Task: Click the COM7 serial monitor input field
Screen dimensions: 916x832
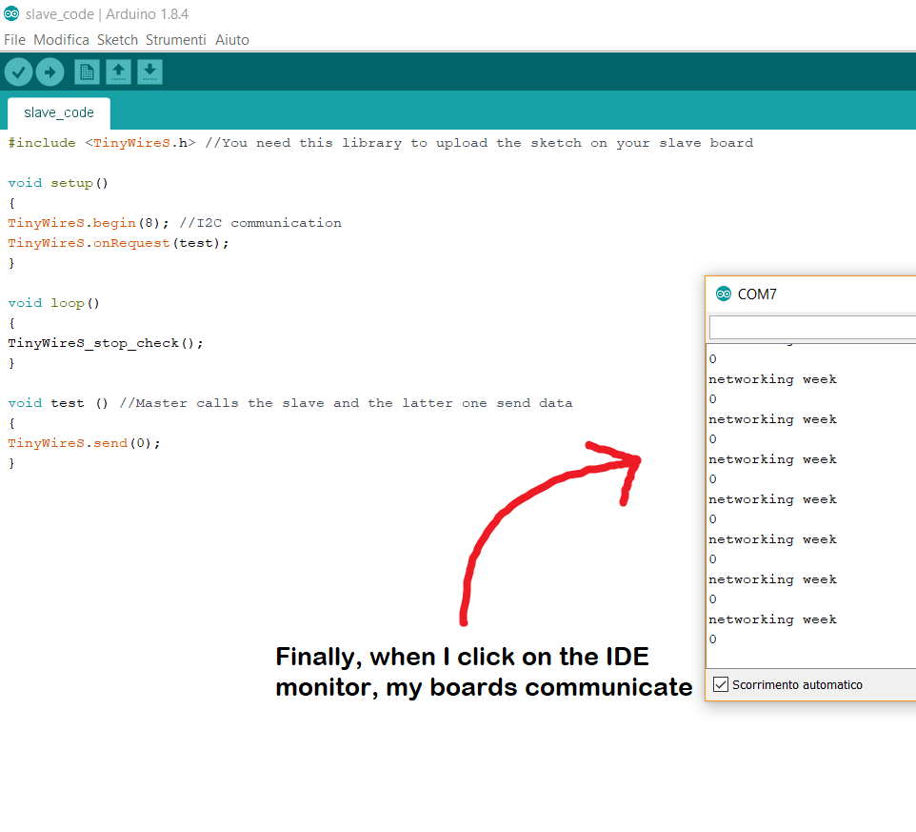Action: 812,328
